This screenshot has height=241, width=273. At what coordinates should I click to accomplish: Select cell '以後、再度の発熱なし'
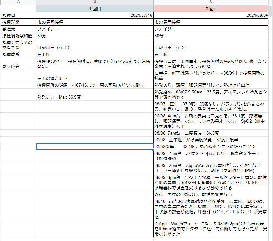211,194
